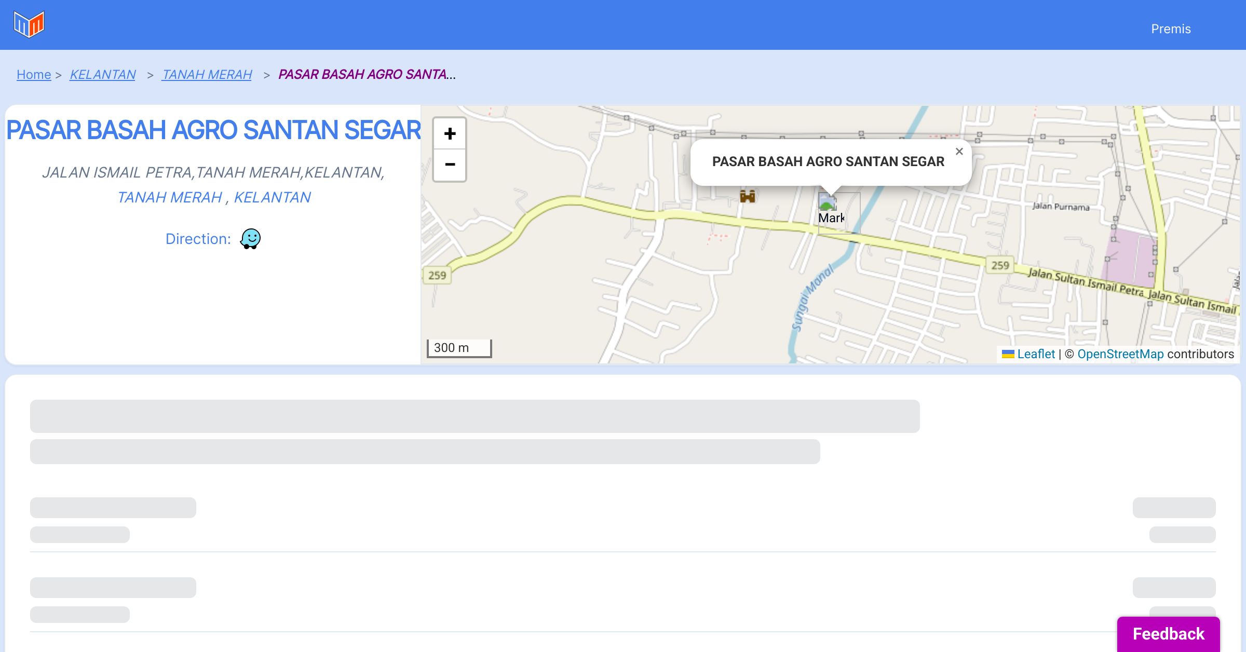Image resolution: width=1246 pixels, height=652 pixels.
Task: Open the OpenStreetMap attribution link
Action: coord(1120,355)
